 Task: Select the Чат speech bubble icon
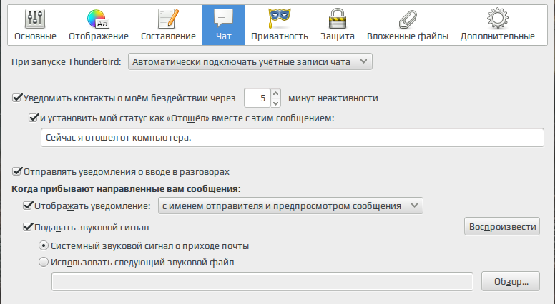click(223, 18)
